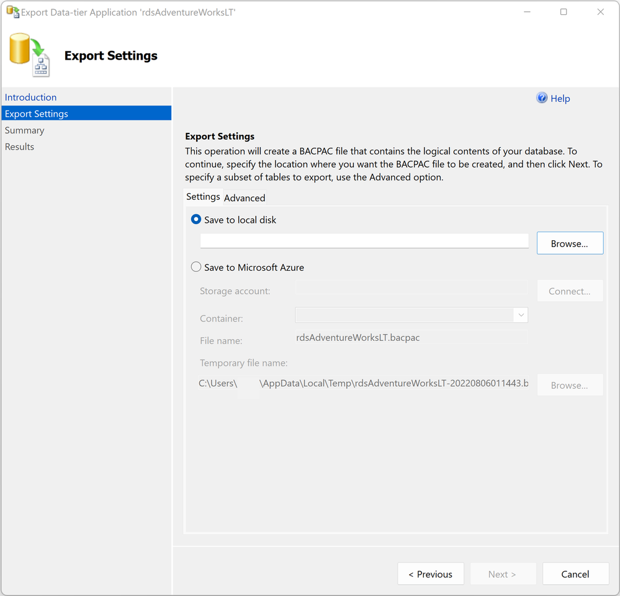Click Browse button for temporary file name
The image size is (620, 596).
coord(570,385)
